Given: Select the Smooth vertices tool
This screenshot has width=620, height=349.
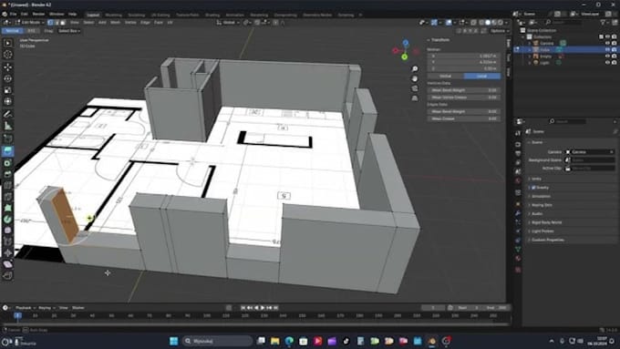Looking at the screenshot, I should [x=8, y=230].
